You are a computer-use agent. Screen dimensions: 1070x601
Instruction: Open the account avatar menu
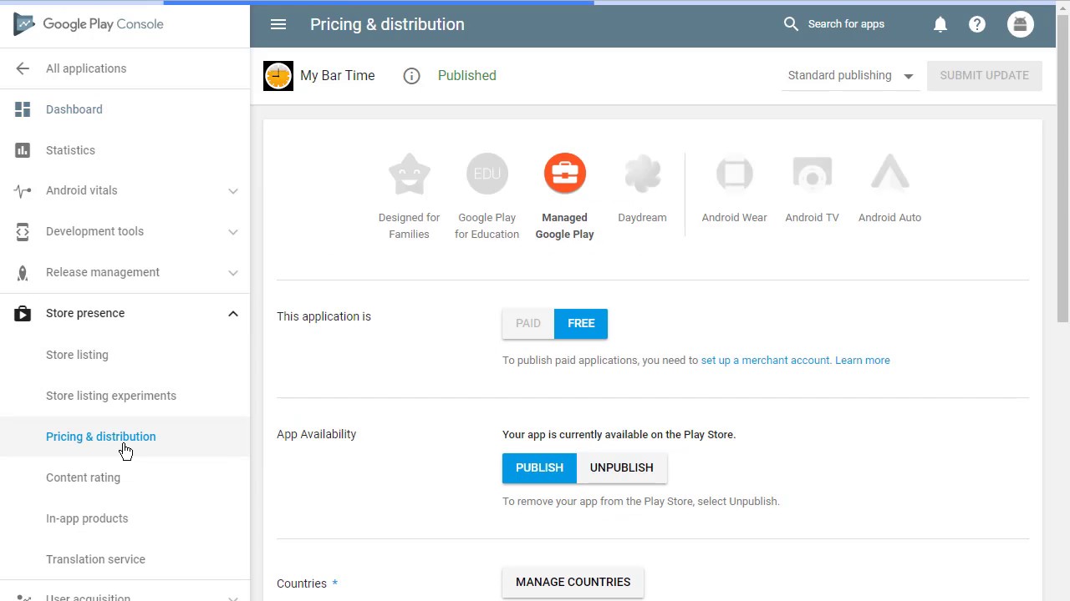pyautogui.click(x=1020, y=24)
